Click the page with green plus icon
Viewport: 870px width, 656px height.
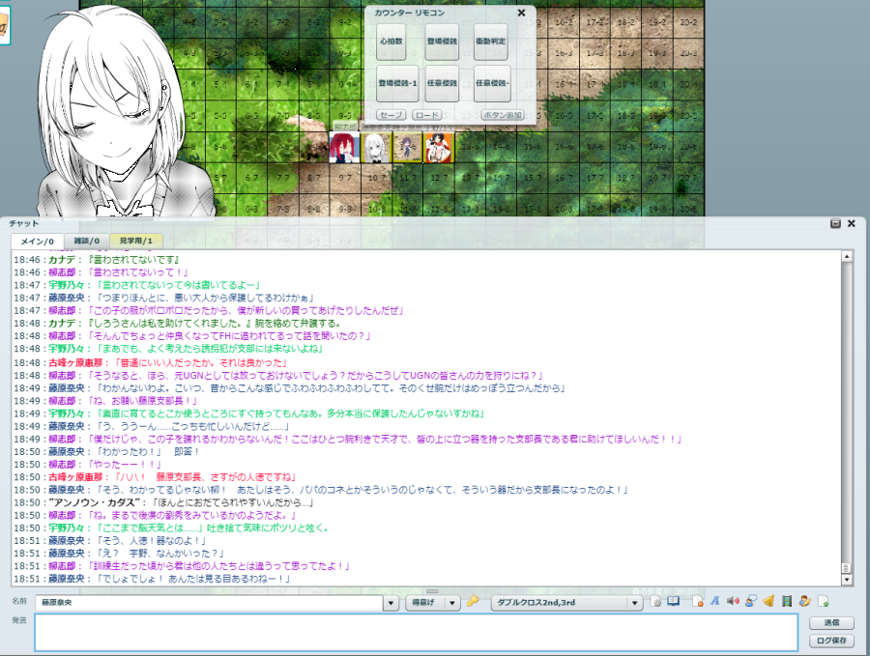(823, 602)
